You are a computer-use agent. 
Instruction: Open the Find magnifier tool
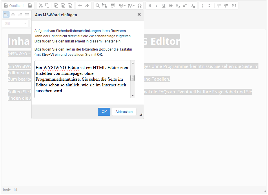(x=98, y=5)
